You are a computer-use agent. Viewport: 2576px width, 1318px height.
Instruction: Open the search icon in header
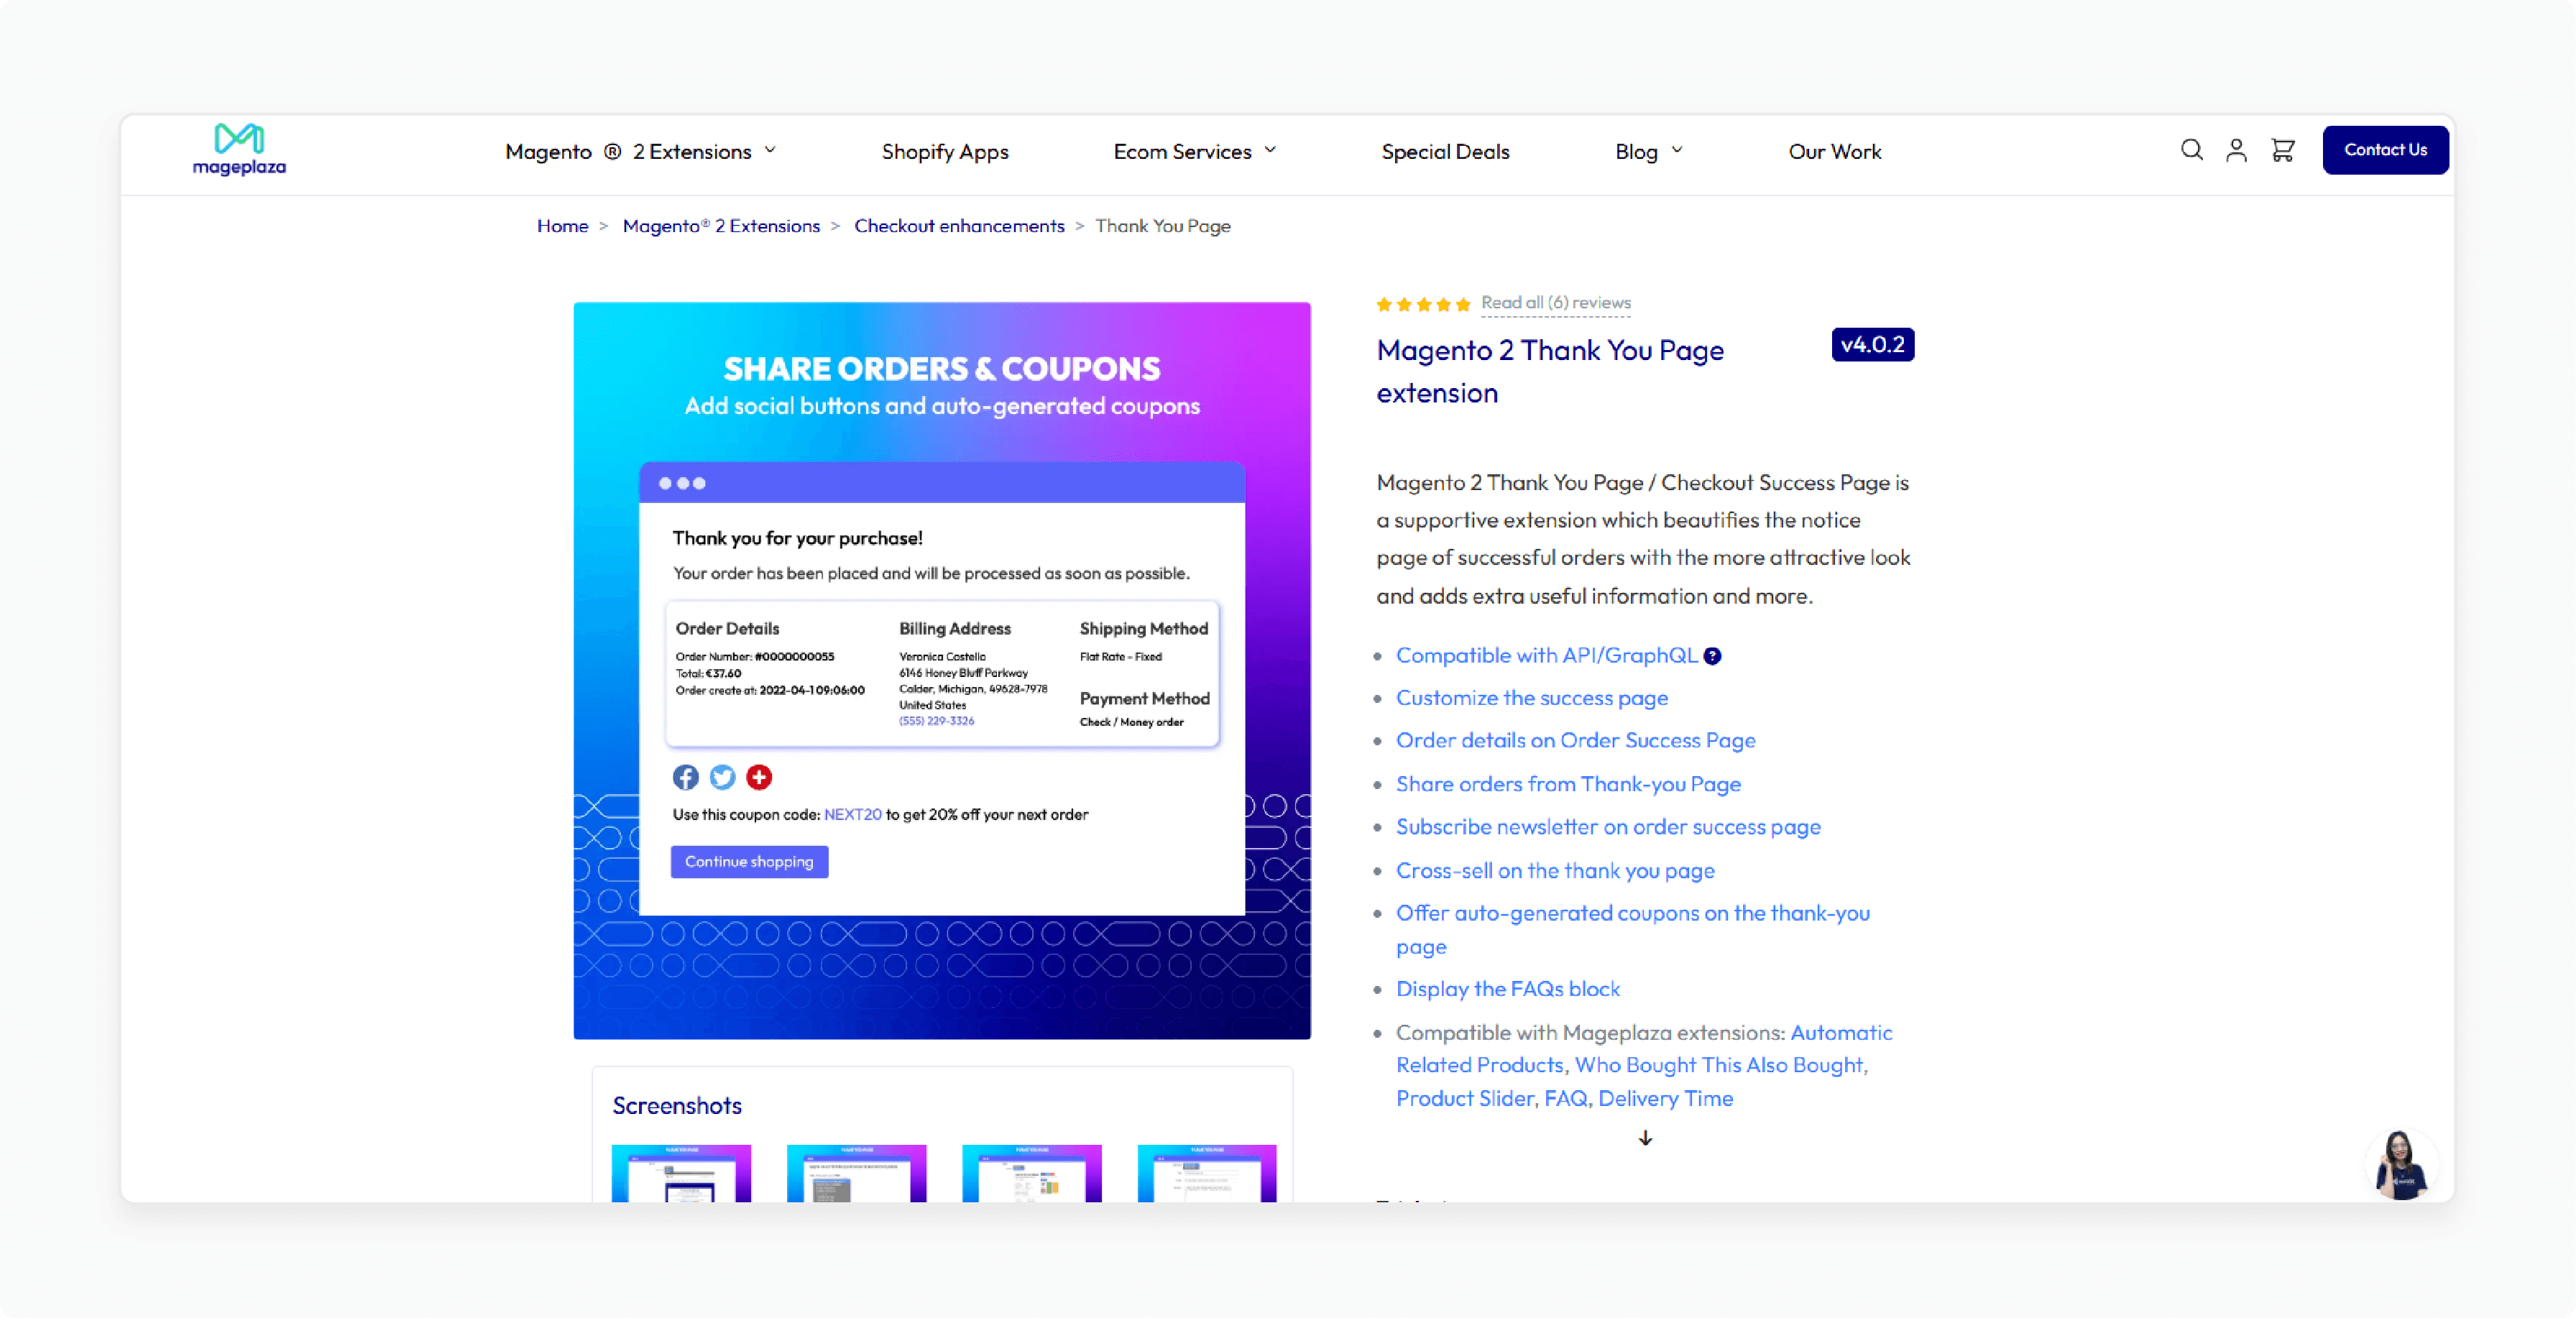pos(2191,150)
